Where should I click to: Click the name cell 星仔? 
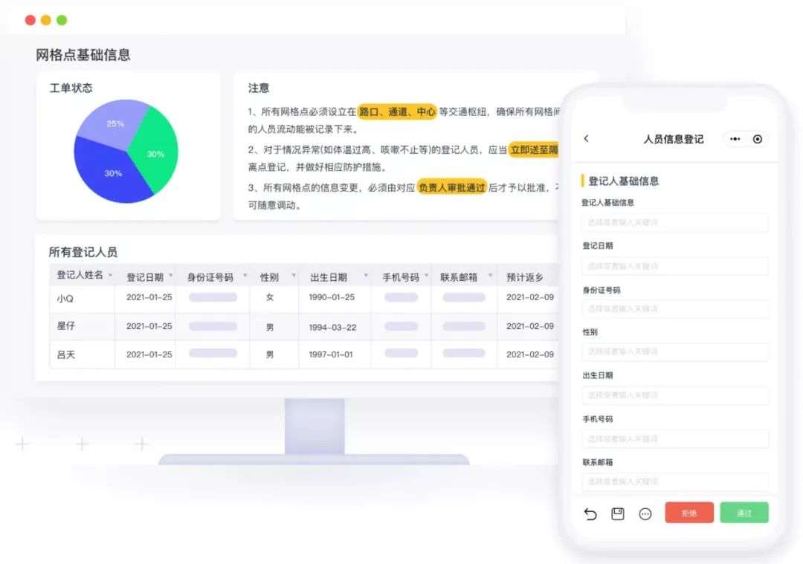point(66,325)
